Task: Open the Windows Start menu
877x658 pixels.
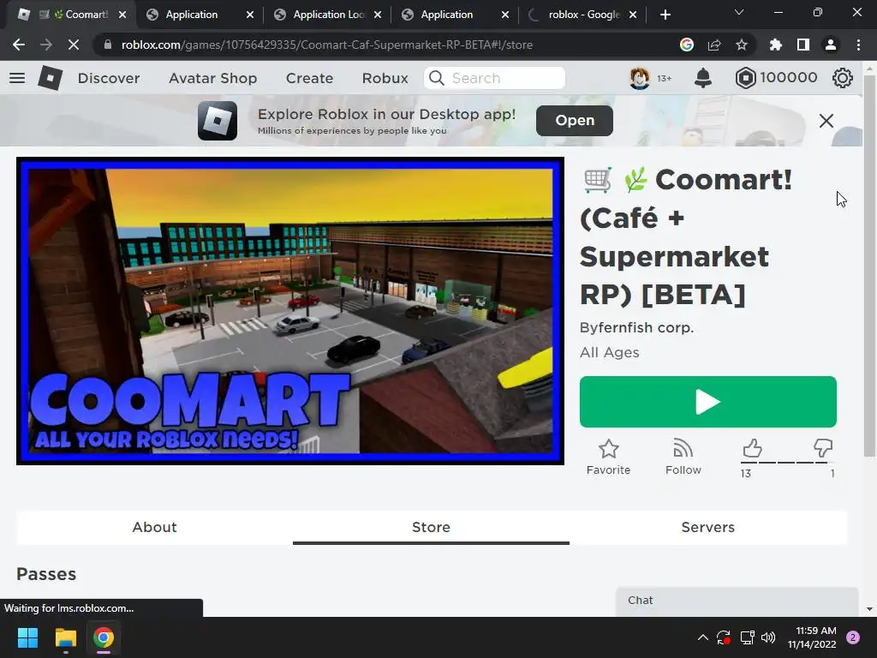Action: pyautogui.click(x=27, y=637)
